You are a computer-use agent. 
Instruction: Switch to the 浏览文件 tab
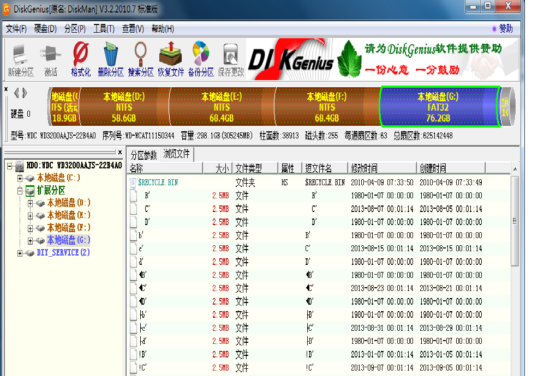click(x=176, y=154)
